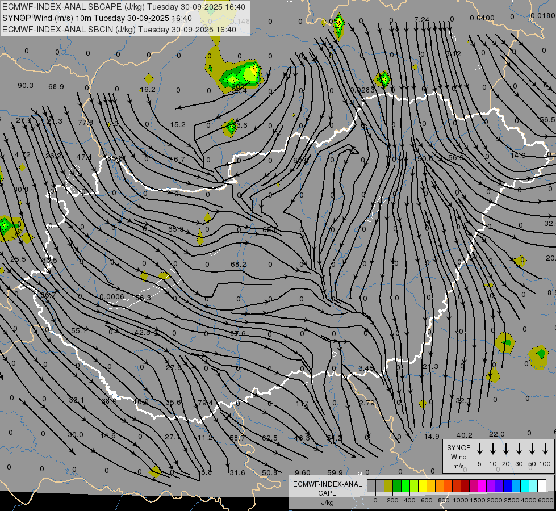Click the map value '14.0'
The width and height of the screenshot is (556, 511).
pos(518,155)
